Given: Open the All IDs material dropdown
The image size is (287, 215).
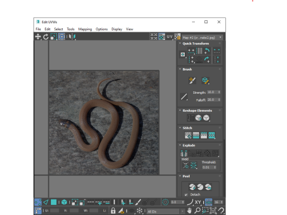Looking at the screenshot, I should coord(166,211).
